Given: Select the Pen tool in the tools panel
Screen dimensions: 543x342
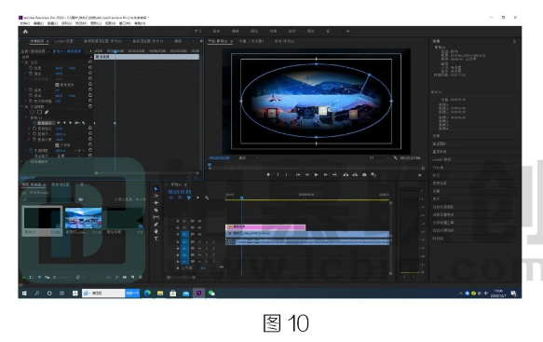Looking at the screenshot, I should pyautogui.click(x=156, y=225).
